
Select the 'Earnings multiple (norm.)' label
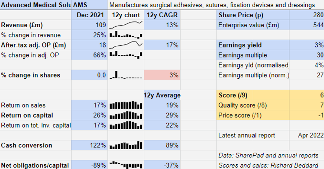tap(254, 75)
